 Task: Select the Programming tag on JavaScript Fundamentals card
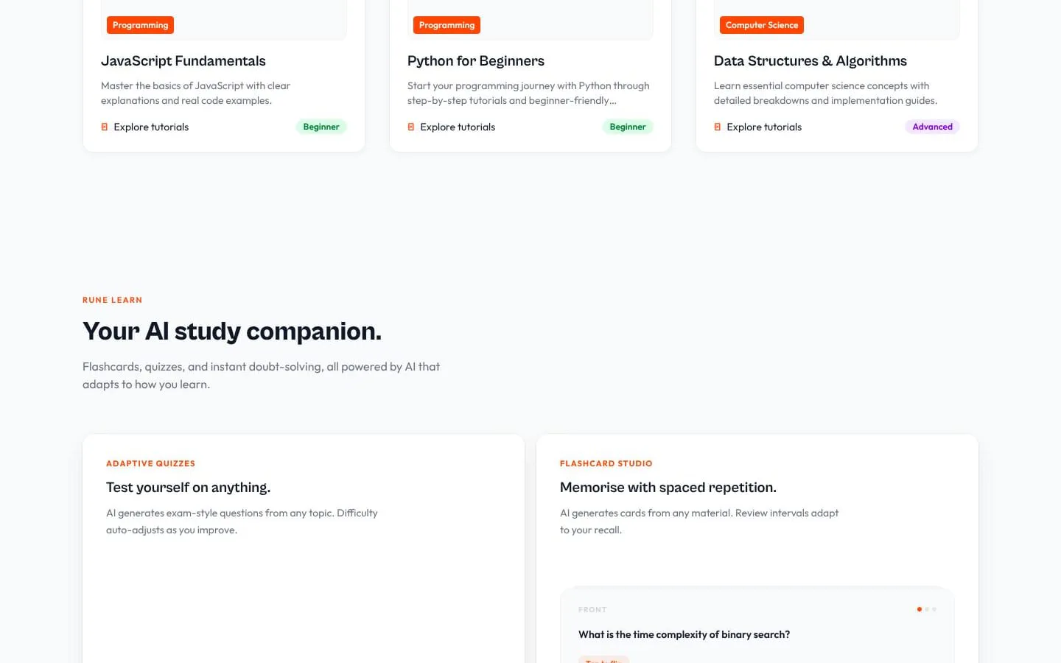pyautogui.click(x=140, y=25)
